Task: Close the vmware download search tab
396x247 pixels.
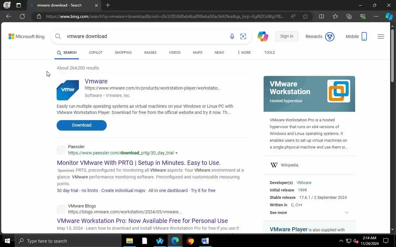Action: coord(96,5)
